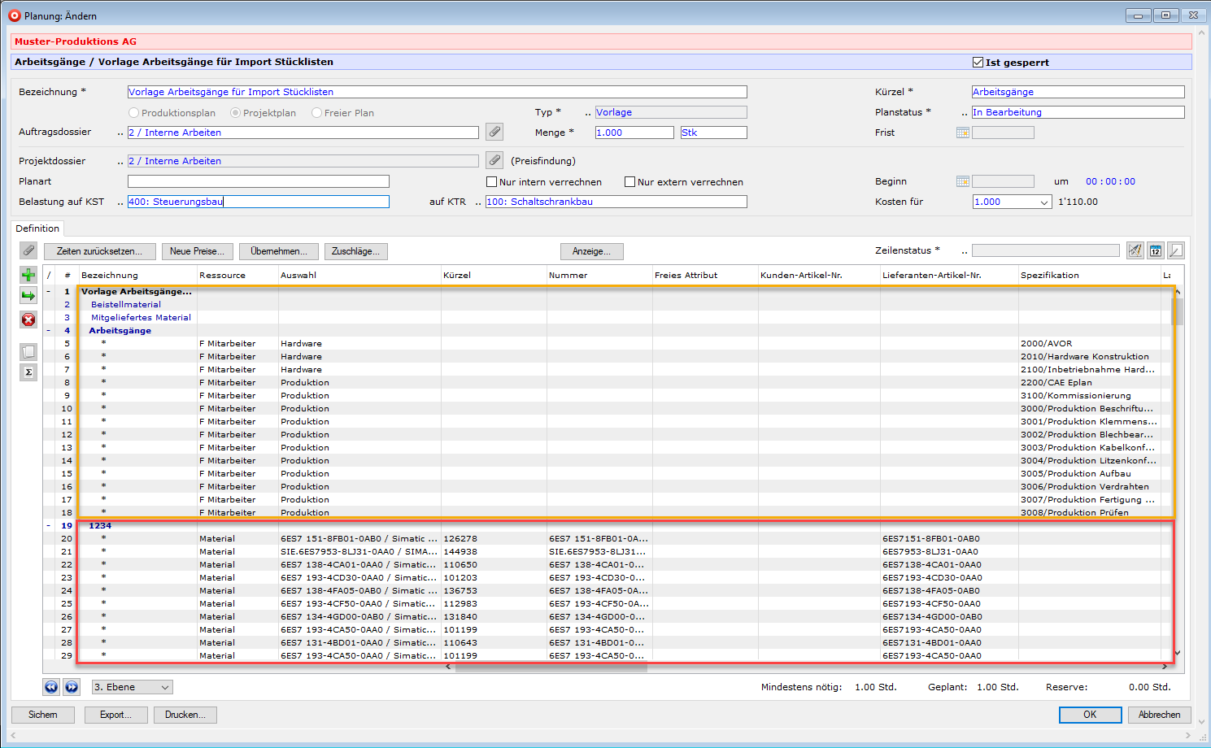This screenshot has height=748, width=1211.
Task: Click the paperclip icon beside Auftragsdossier
Action: point(494,132)
